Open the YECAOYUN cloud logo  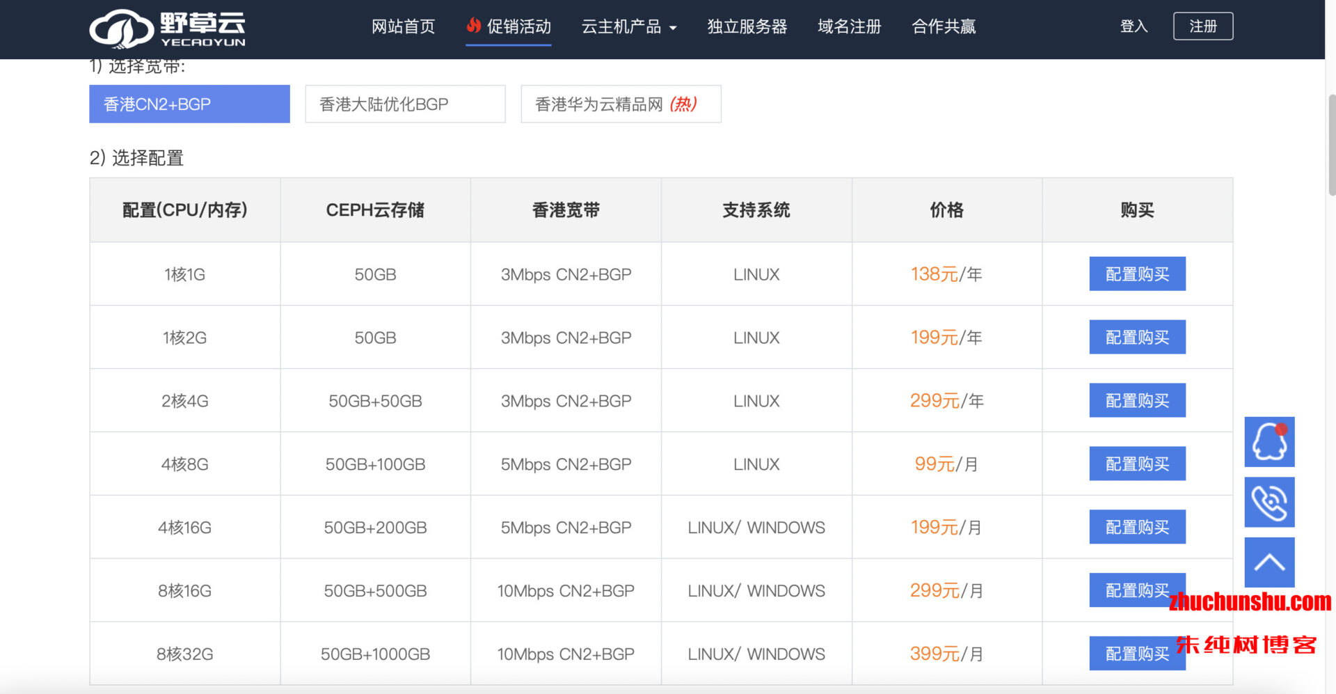[168, 29]
